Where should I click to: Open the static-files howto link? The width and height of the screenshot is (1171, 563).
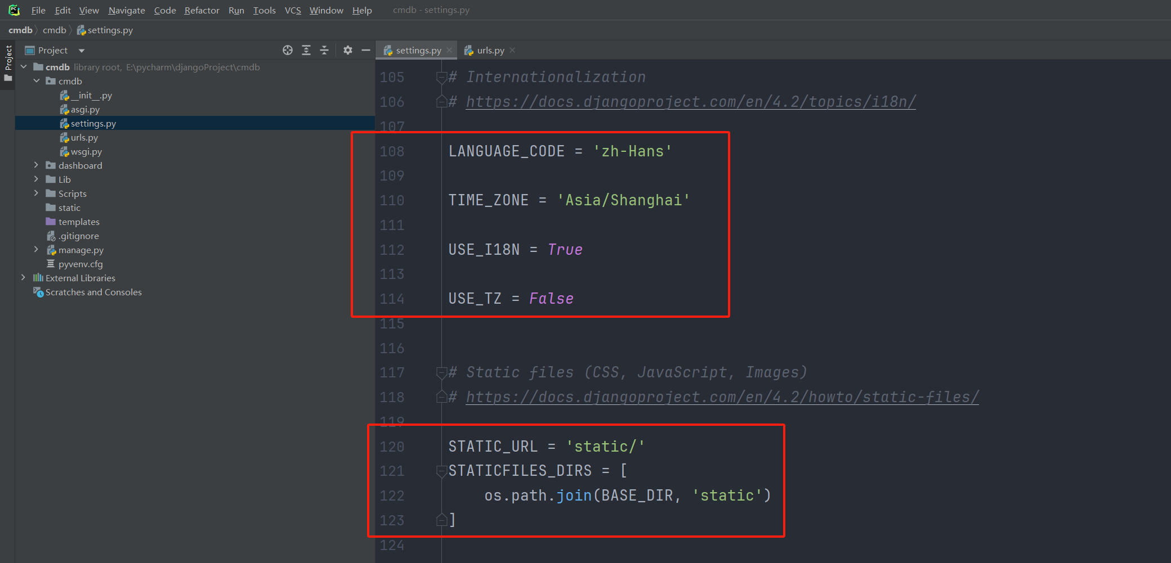click(722, 397)
